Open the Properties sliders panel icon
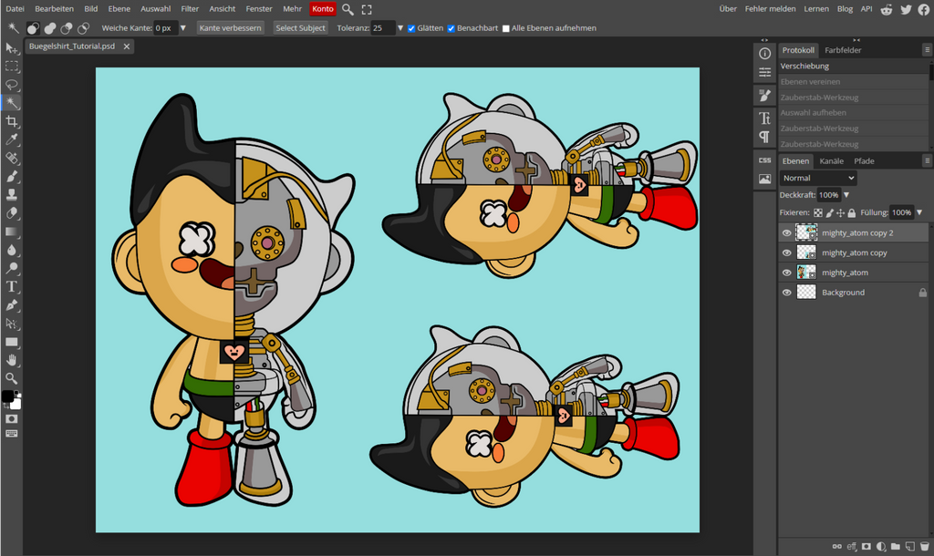The height and width of the screenshot is (556, 934). tap(765, 73)
